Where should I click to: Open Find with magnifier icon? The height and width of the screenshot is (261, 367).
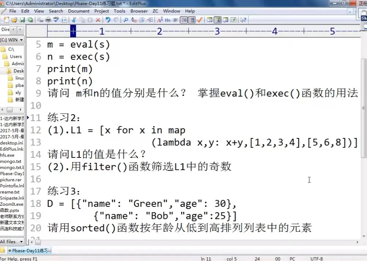click(x=126, y=20)
